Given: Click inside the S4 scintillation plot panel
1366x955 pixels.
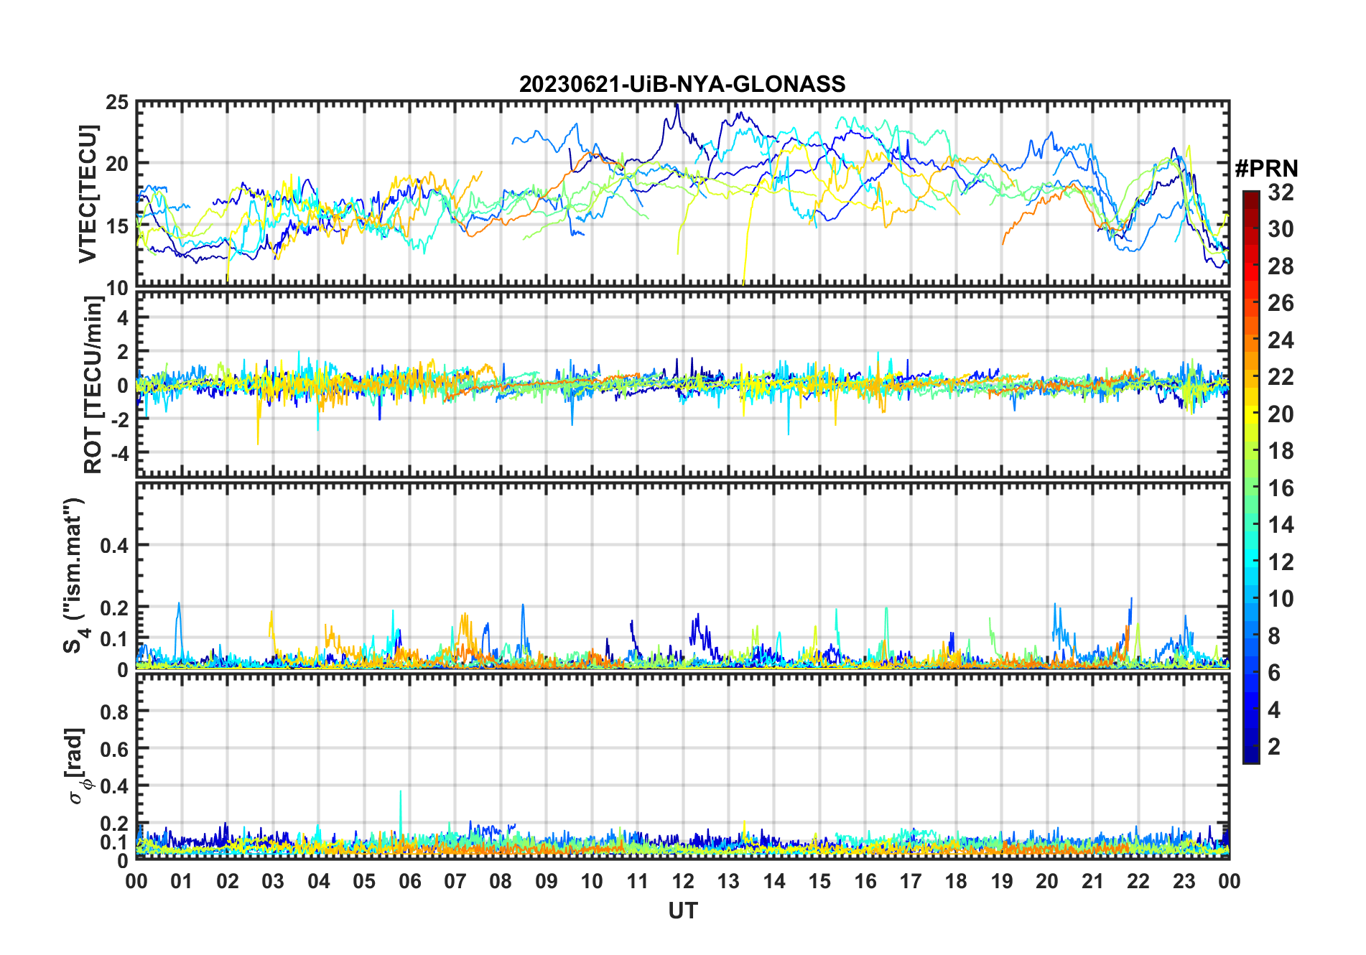Looking at the screenshot, I should pos(682,575).
